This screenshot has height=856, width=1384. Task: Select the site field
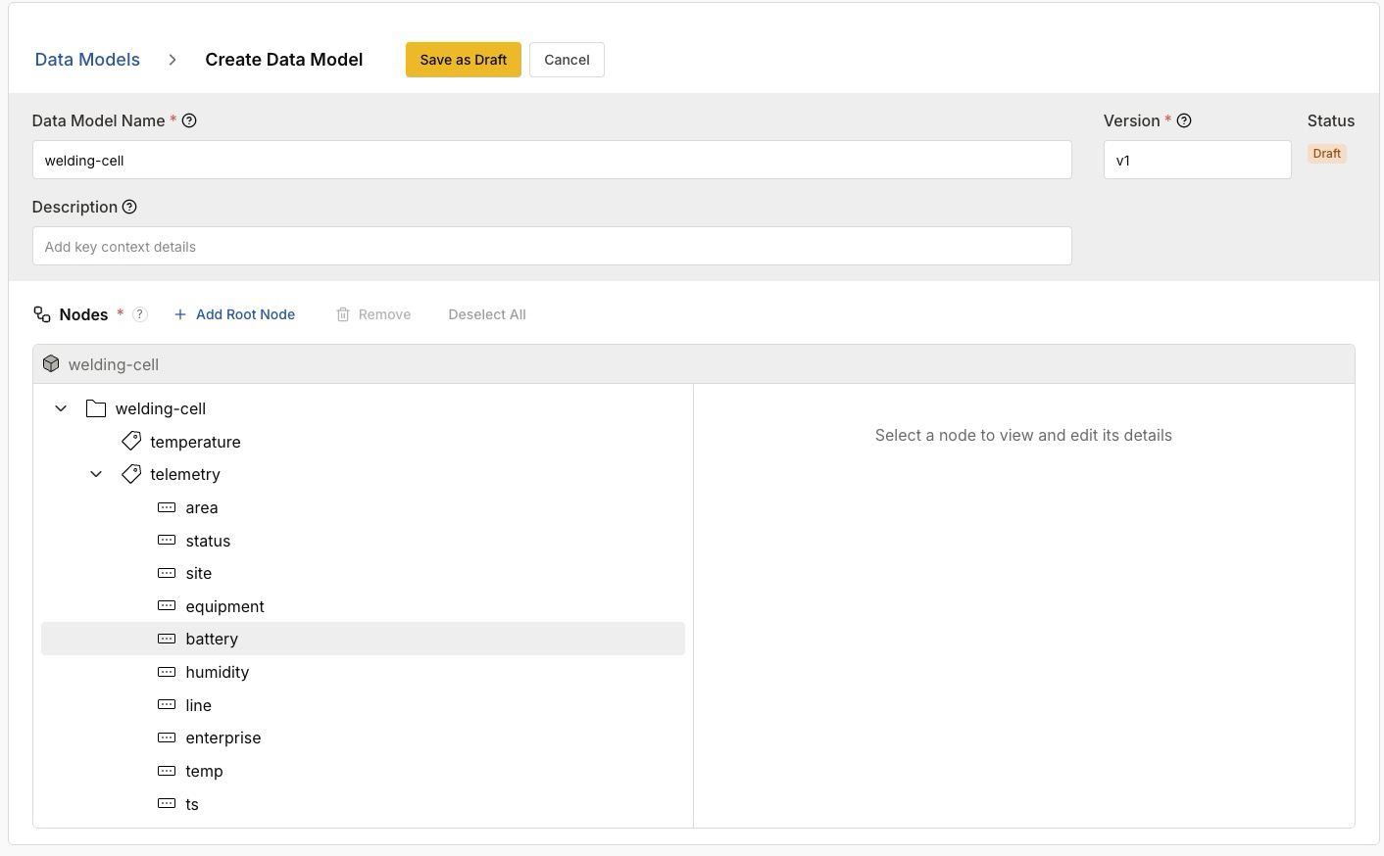[199, 573]
